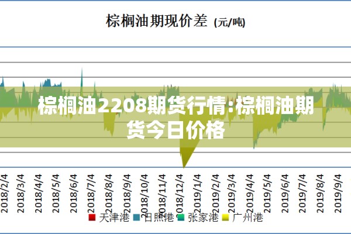Viewport: 351px width, 234px height.
Task: Click the 2019/9/4 axis date
Action: coord(338,193)
